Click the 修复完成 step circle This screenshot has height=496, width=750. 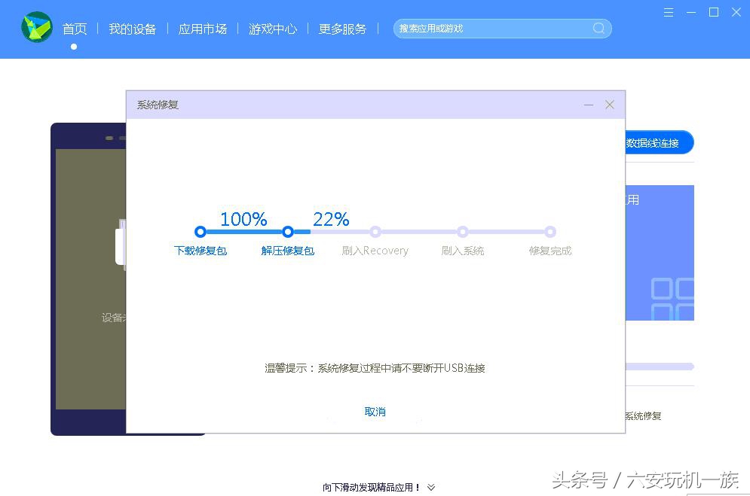[549, 232]
